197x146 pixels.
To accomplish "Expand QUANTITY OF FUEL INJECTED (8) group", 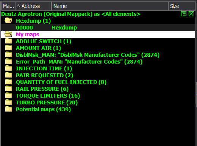I will click(61, 82).
